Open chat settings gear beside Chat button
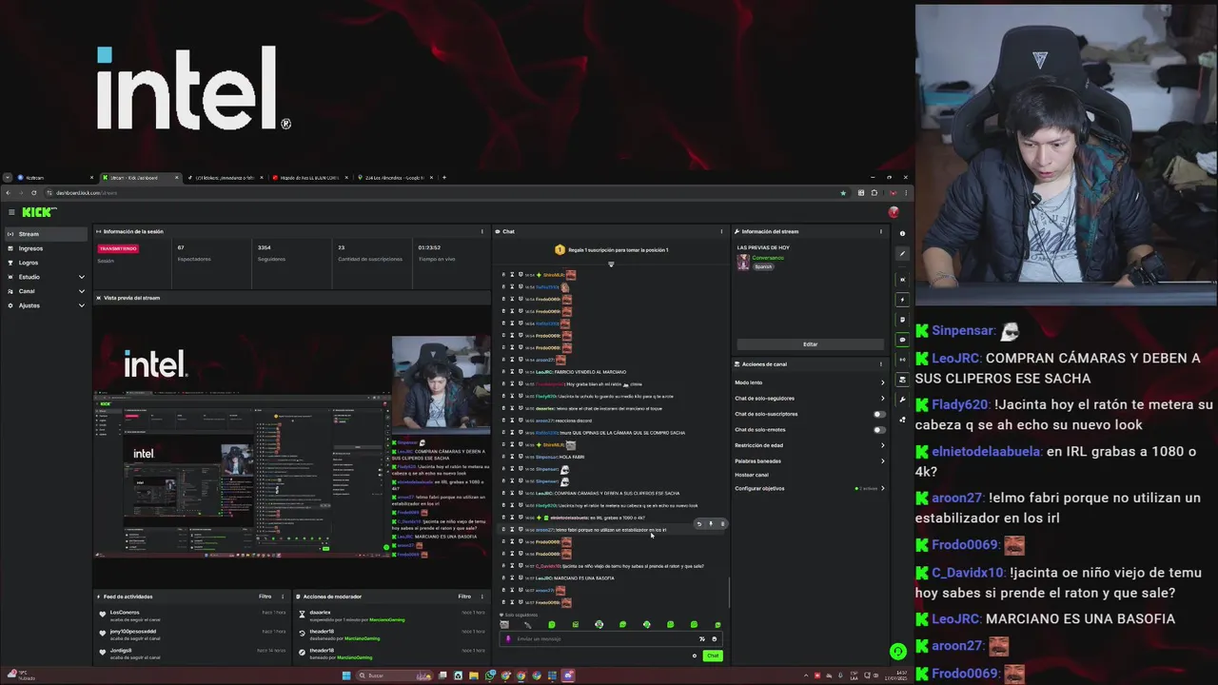Viewport: 1218px width, 685px height. pyautogui.click(x=694, y=656)
